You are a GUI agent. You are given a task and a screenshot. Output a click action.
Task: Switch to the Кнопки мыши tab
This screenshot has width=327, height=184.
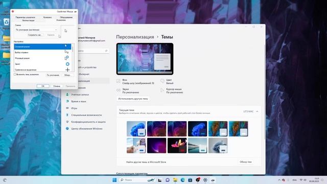point(29,20)
